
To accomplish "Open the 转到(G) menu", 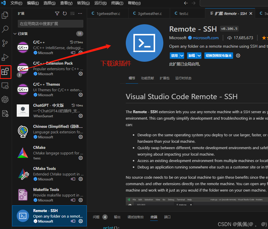I will [83, 3].
